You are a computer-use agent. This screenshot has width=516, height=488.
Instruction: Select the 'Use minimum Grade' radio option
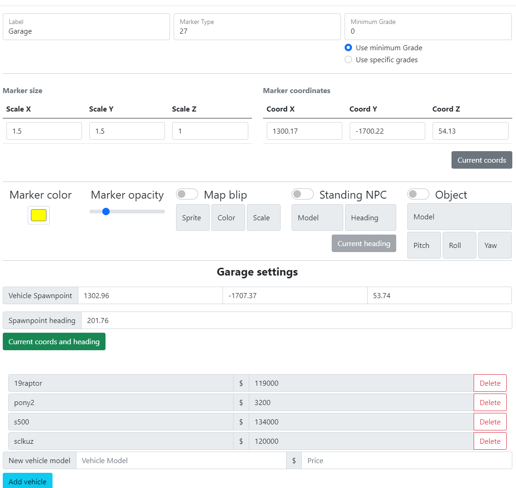click(348, 48)
